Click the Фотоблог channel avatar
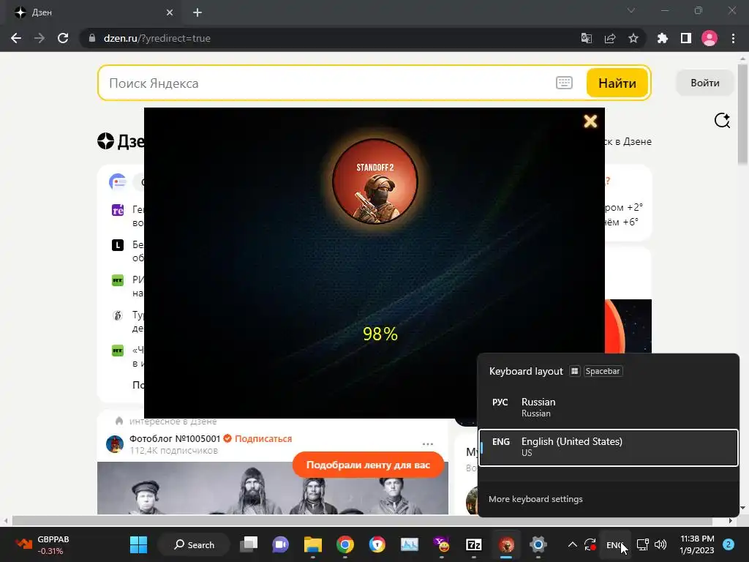 (115, 444)
